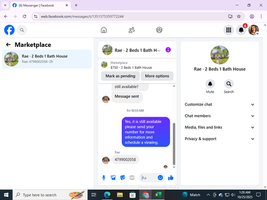
Task: Expand Media, files and links section
Action: click(219, 127)
